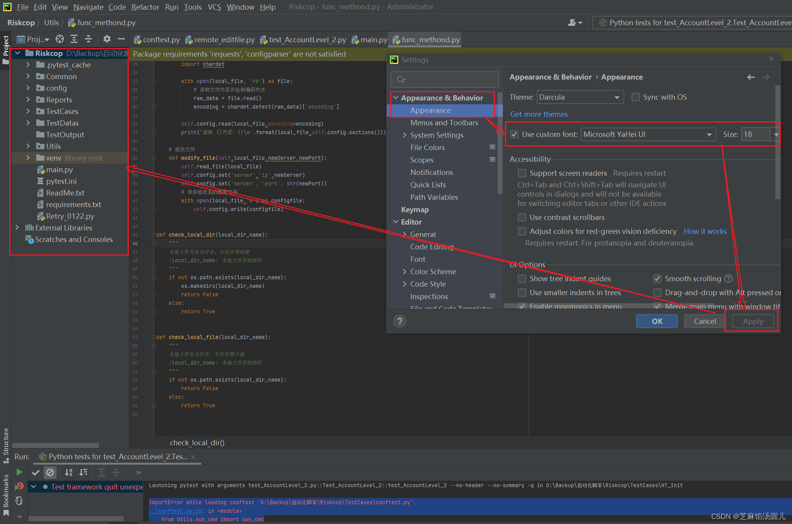Click the stop-ignored tests circle icon
This screenshot has height=524, width=792.
click(x=50, y=472)
